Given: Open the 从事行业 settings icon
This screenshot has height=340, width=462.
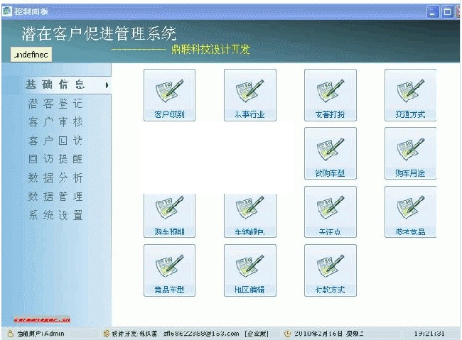Looking at the screenshot, I should tap(249, 95).
